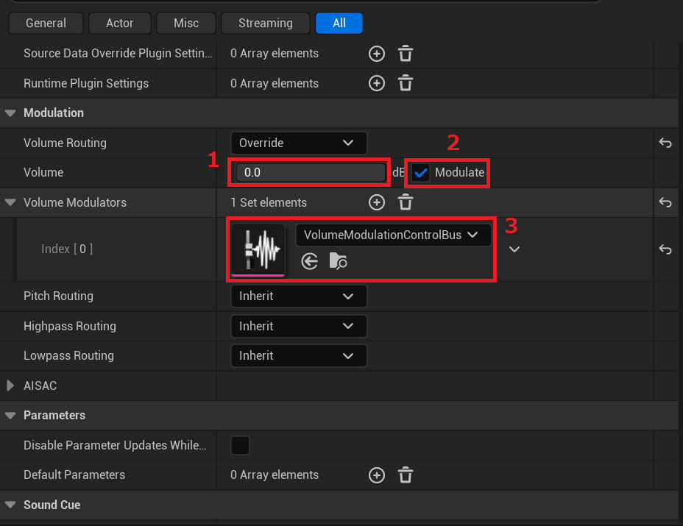Viewport: 683px width, 526px height.
Task: Enable Disable Parameter Updates While Playing checkbox
Action: (240, 445)
